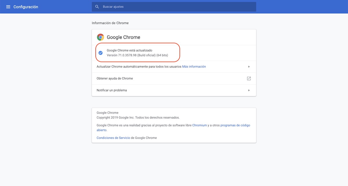Click the Versión 71.0.3578.98 text
This screenshot has height=186, width=348.
coord(137,55)
